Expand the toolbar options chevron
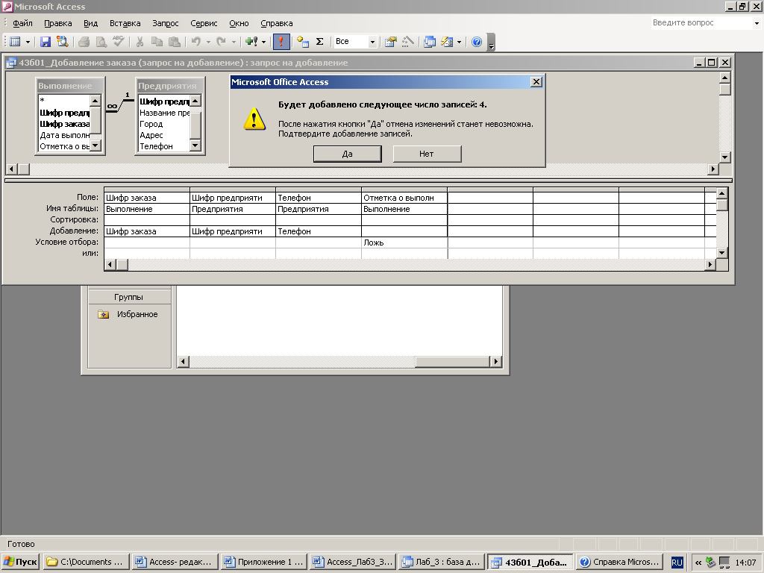This screenshot has height=573, width=764. (491, 43)
